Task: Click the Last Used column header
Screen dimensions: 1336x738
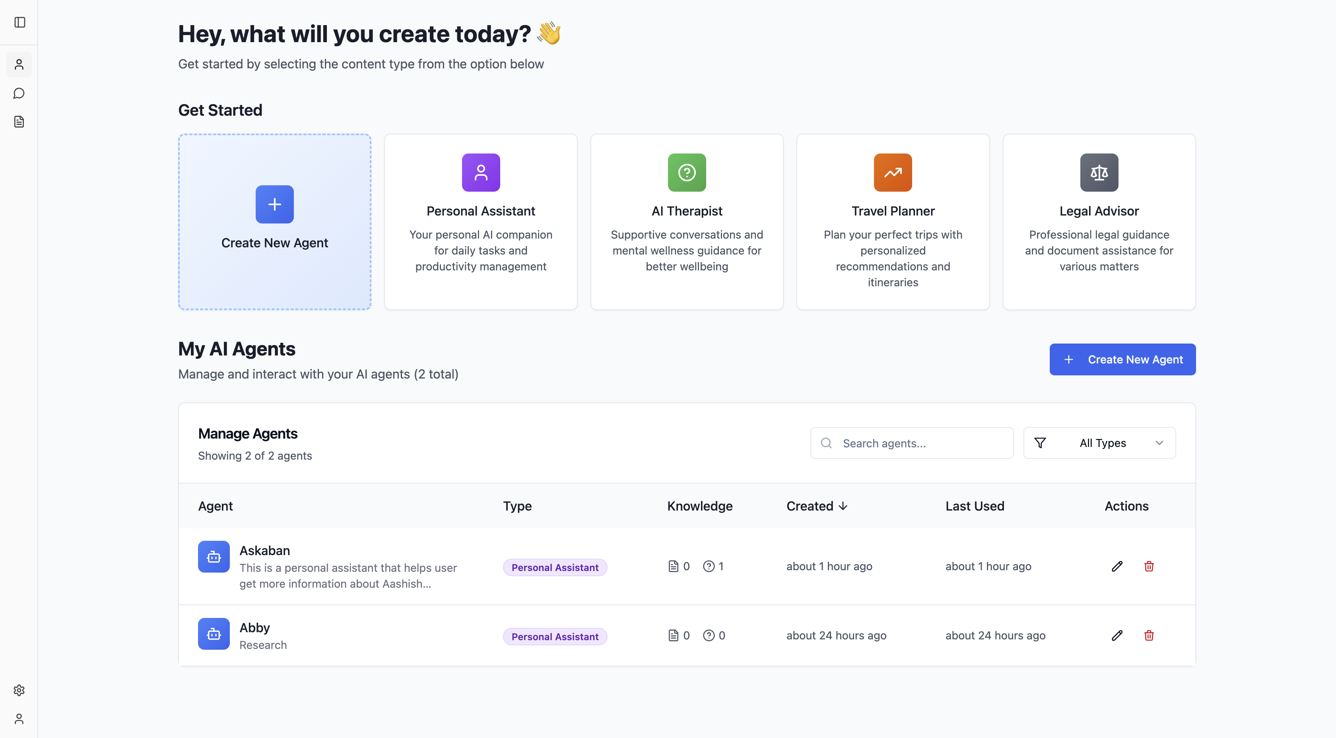Action: click(975, 506)
